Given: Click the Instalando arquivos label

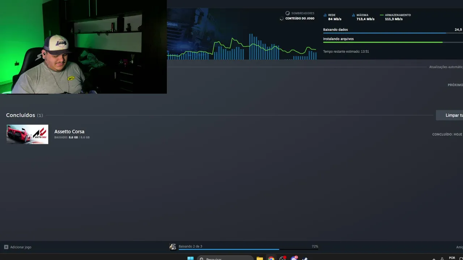Looking at the screenshot, I should click(338, 39).
